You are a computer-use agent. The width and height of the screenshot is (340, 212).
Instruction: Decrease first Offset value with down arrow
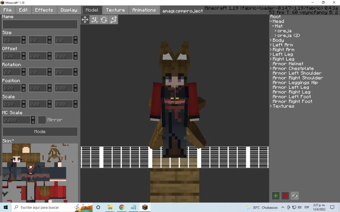(24, 58)
